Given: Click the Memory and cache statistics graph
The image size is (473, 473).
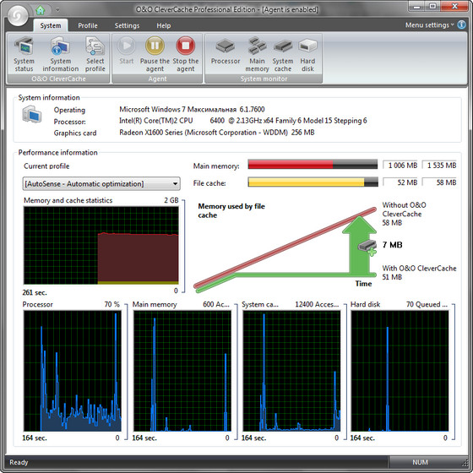Looking at the screenshot, I should [x=101, y=246].
